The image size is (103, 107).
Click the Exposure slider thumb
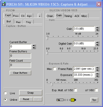tap(52, 84)
